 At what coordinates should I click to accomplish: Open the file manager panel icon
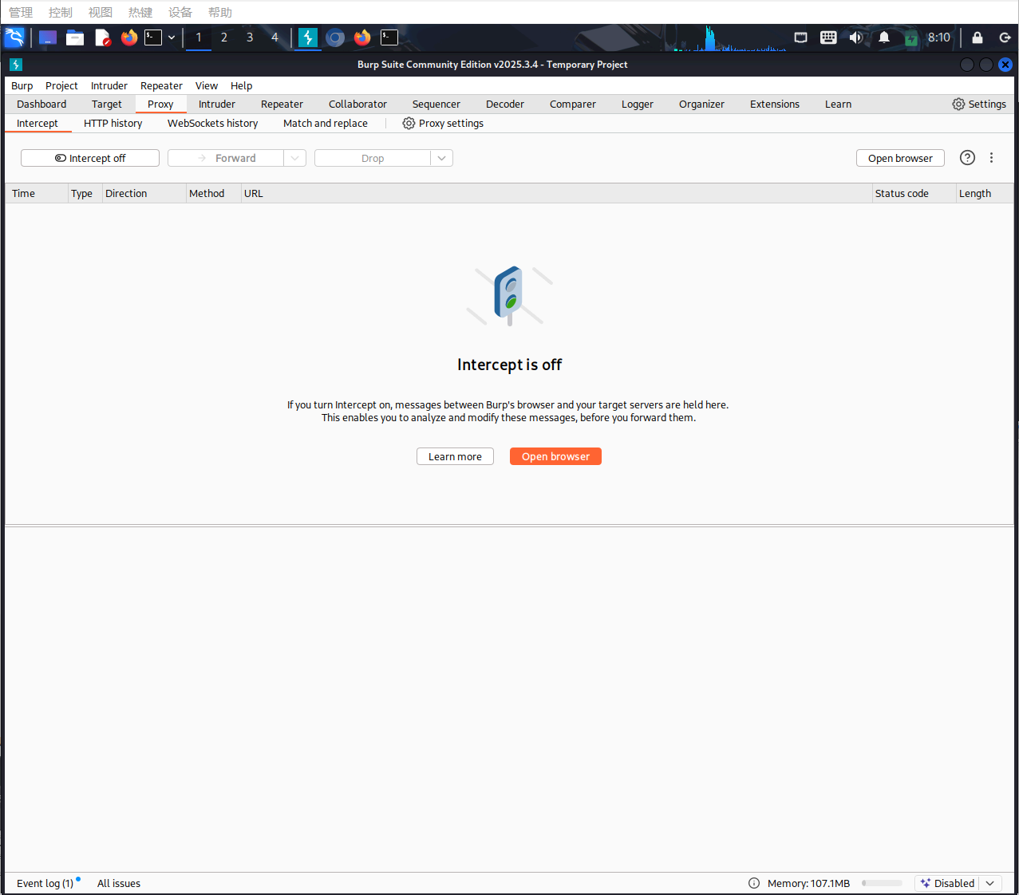pos(75,37)
